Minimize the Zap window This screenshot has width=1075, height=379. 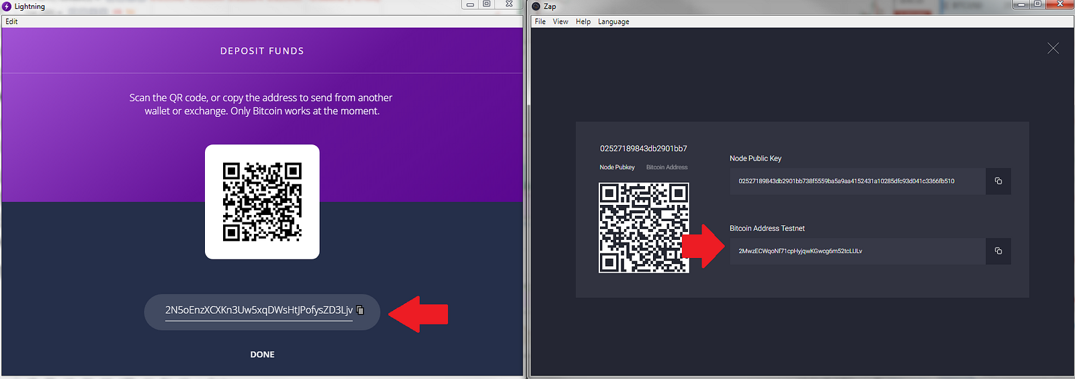point(1022,4)
